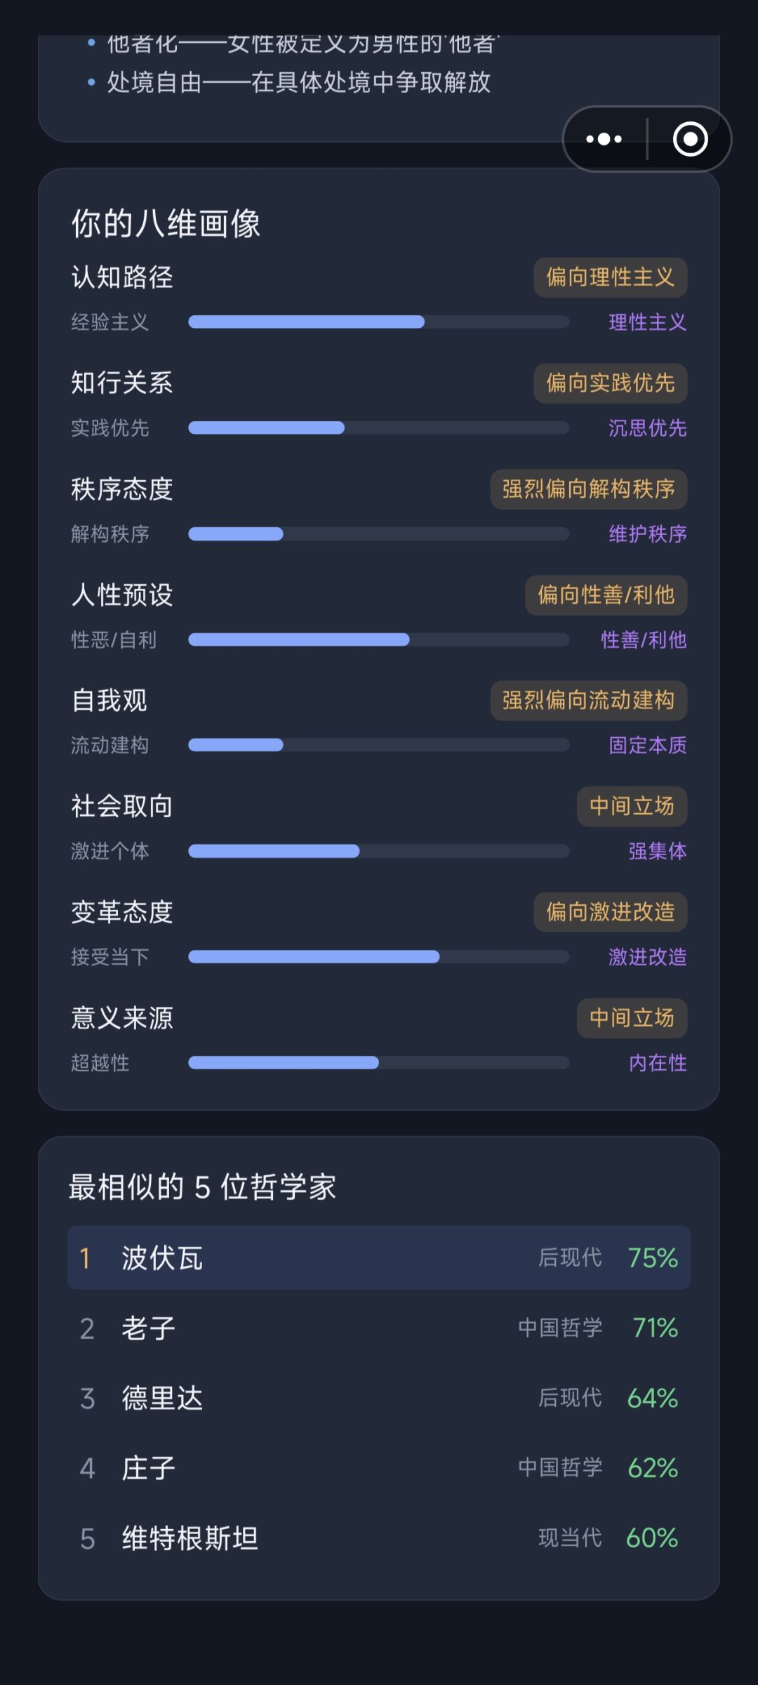The width and height of the screenshot is (758, 1685).
Task: Tap the 理性主义 label
Action: (x=647, y=322)
